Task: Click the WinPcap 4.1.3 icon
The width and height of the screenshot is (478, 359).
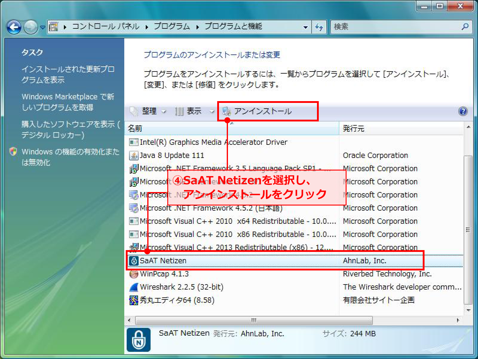Action: pyautogui.click(x=134, y=274)
